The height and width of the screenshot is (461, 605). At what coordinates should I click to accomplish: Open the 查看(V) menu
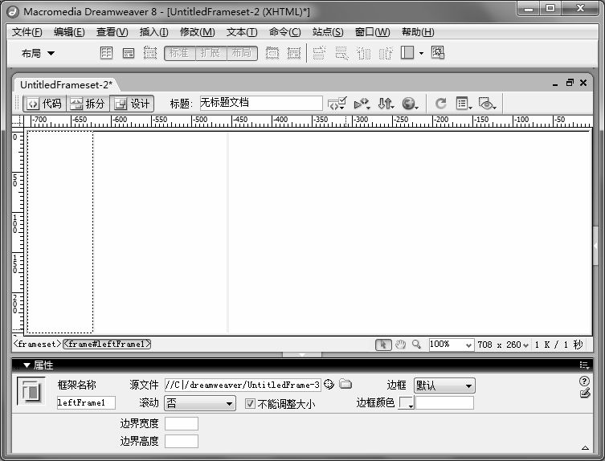point(112,32)
